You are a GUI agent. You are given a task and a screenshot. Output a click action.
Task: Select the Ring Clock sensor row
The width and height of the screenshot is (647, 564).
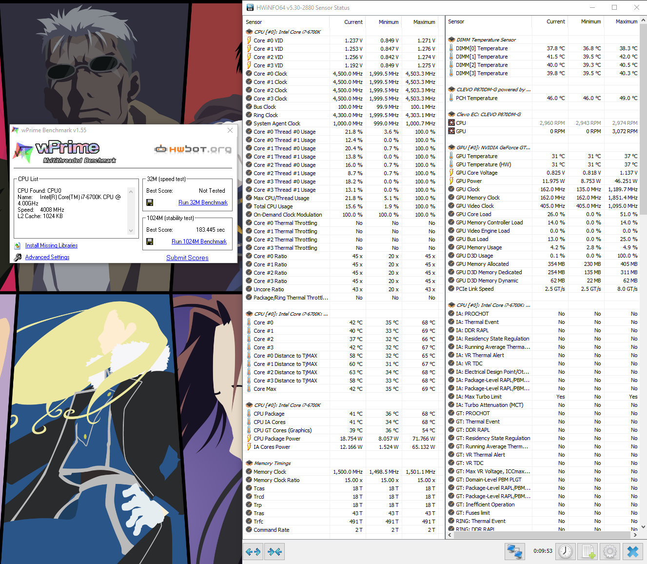click(341, 115)
